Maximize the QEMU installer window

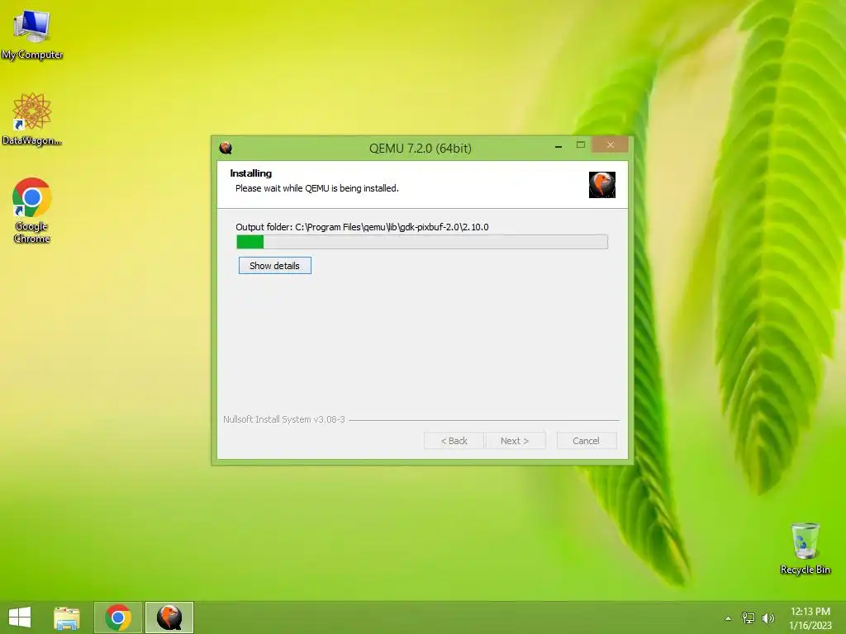[581, 145]
